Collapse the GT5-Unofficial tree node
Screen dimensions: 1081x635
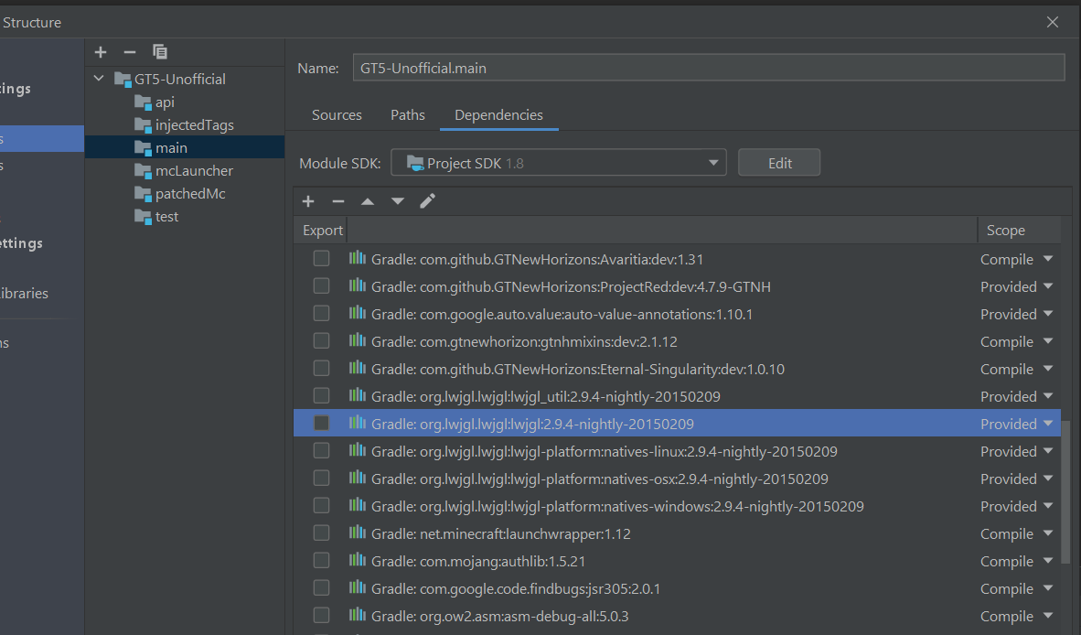99,79
